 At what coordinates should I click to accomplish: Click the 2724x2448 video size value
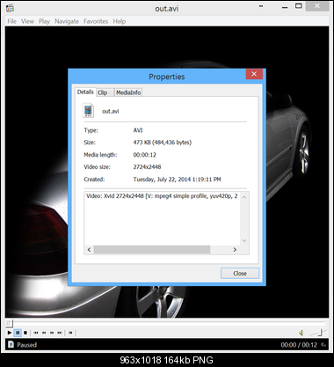point(147,167)
